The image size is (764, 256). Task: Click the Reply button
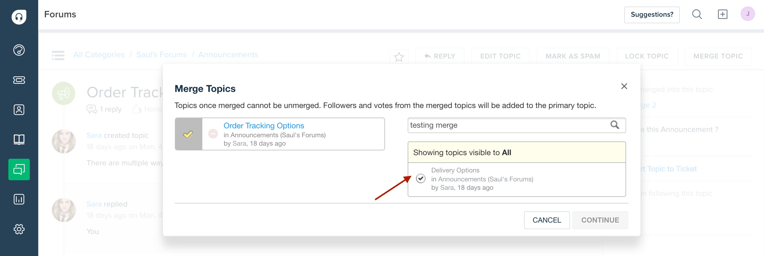click(440, 56)
